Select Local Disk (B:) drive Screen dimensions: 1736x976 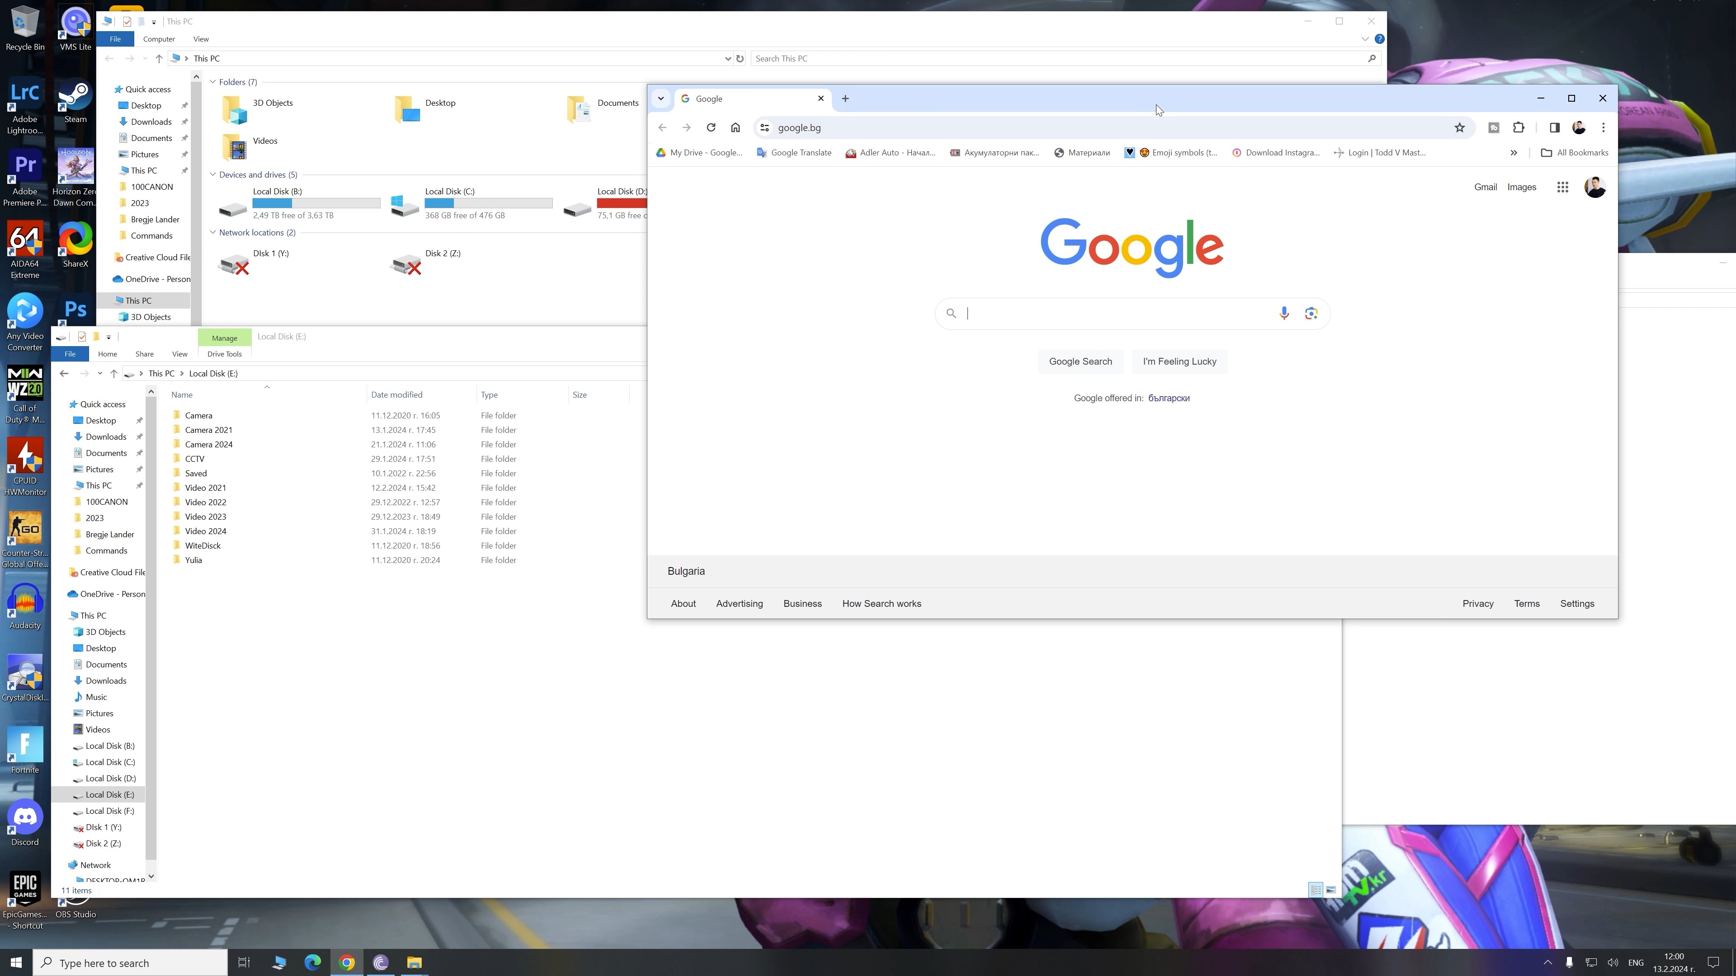pyautogui.click(x=300, y=203)
